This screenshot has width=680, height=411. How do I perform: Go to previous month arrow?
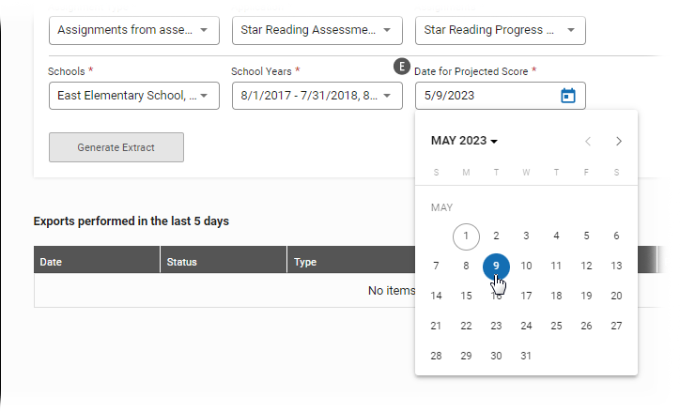pyautogui.click(x=588, y=141)
